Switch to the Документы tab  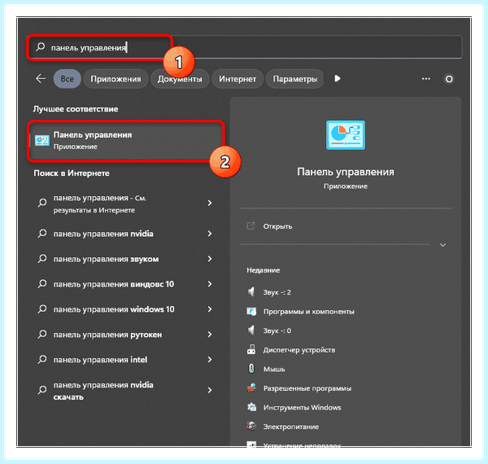pyautogui.click(x=180, y=79)
